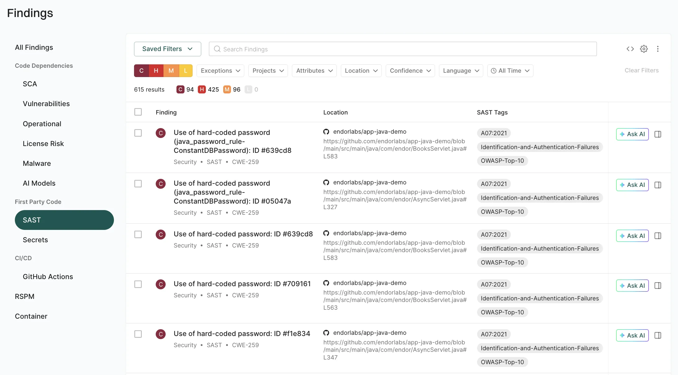Open the Confidence filter dropdown
Screen dimensions: 678x375
coord(410,71)
